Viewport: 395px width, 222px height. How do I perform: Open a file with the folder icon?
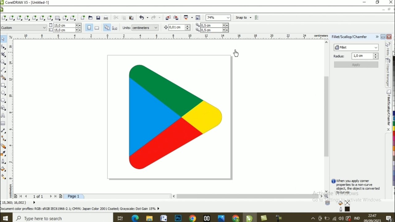pos(90,18)
